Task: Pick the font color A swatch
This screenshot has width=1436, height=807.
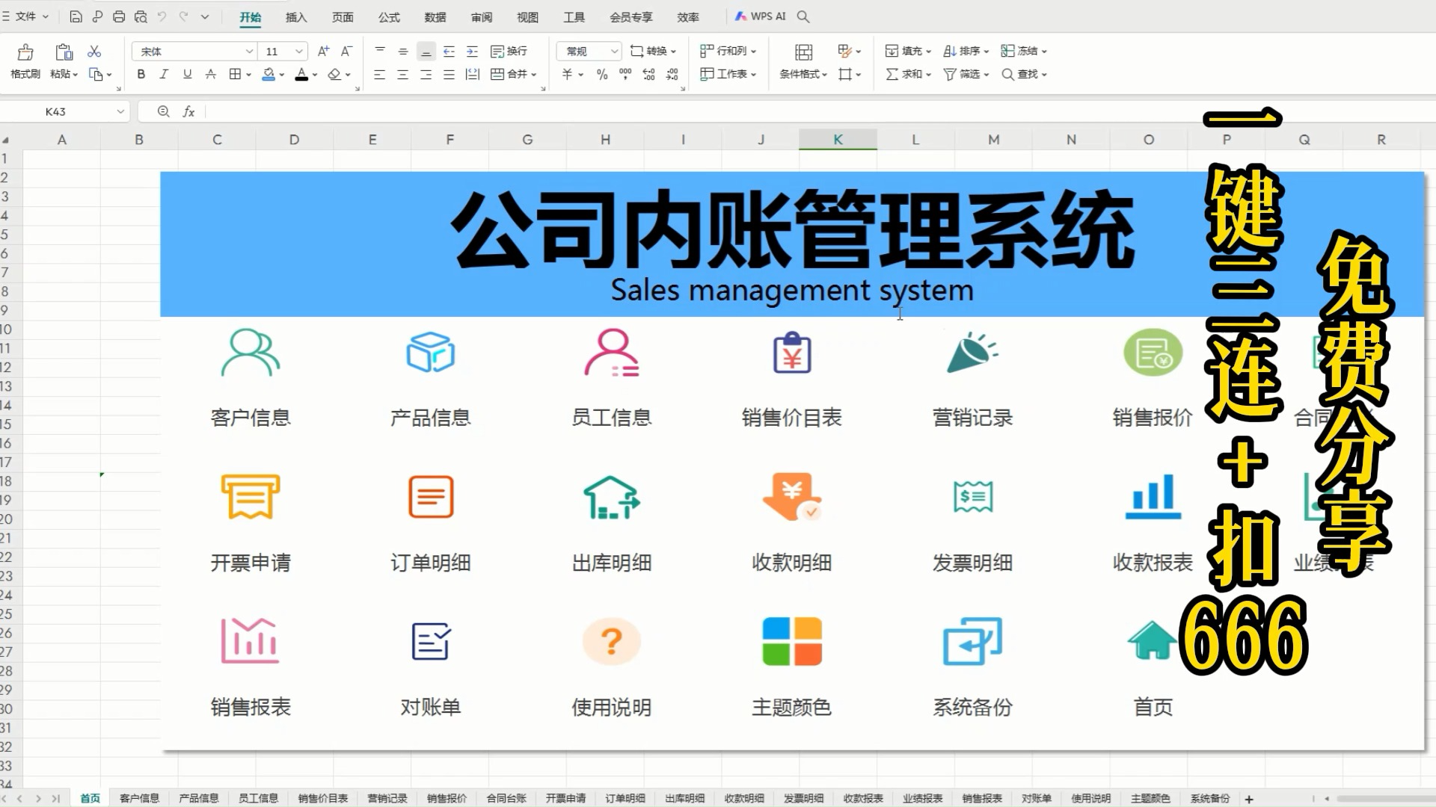Action: [301, 74]
